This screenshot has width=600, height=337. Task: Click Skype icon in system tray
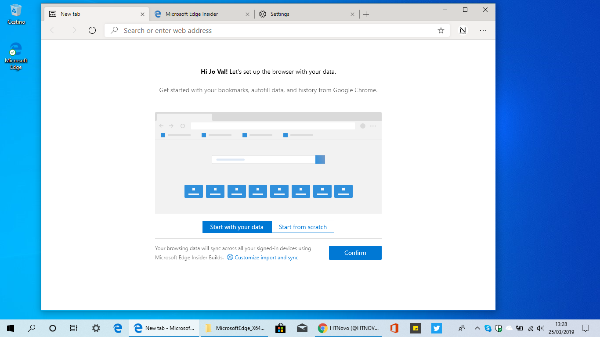click(488, 328)
